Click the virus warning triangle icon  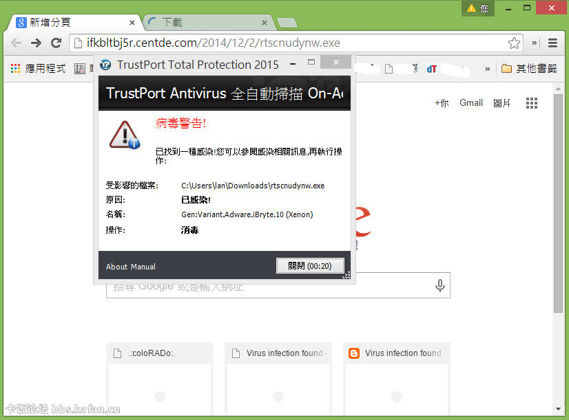click(125, 135)
